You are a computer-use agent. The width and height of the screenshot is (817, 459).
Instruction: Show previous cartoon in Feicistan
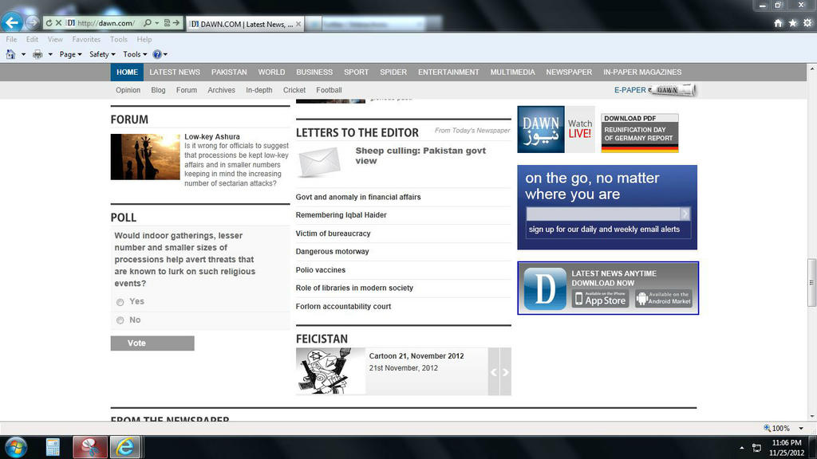coord(494,371)
